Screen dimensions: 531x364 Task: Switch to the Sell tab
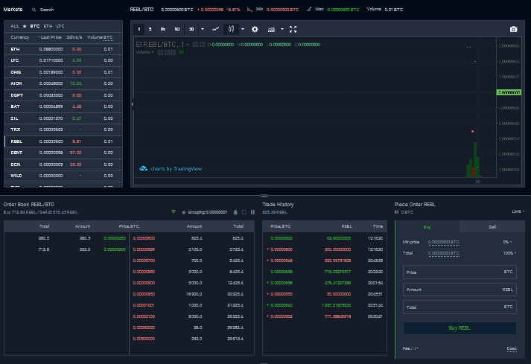492,227
